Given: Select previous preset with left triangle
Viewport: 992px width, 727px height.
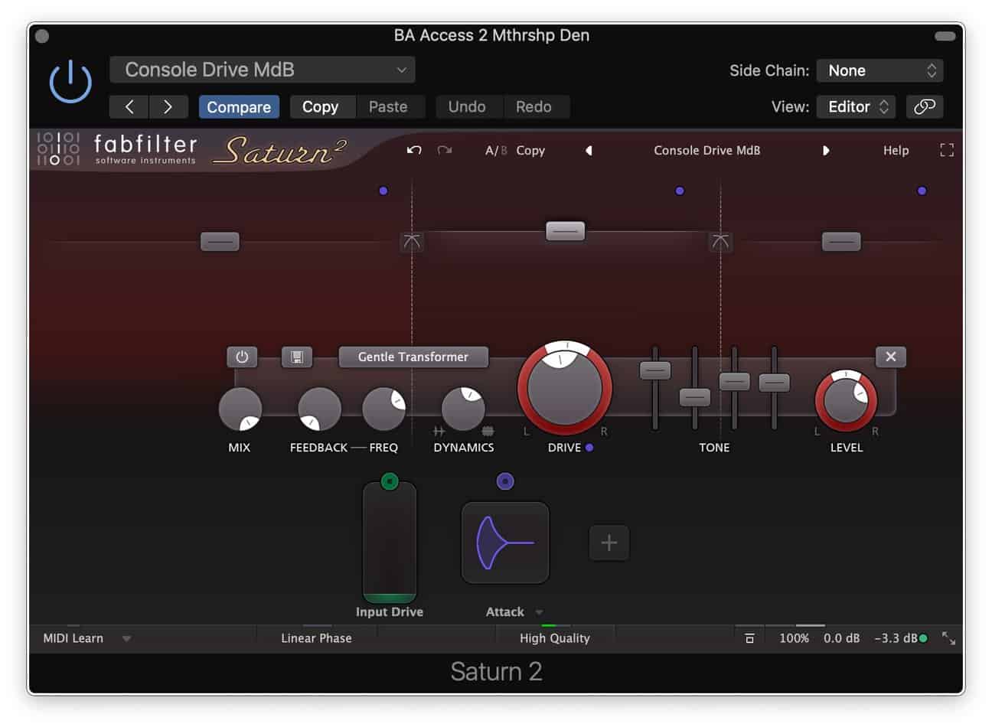Looking at the screenshot, I should pyautogui.click(x=589, y=151).
